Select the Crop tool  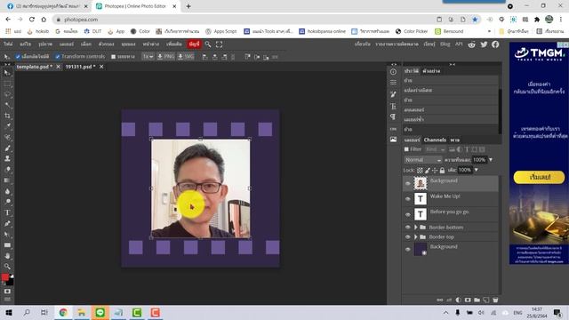click(7, 116)
